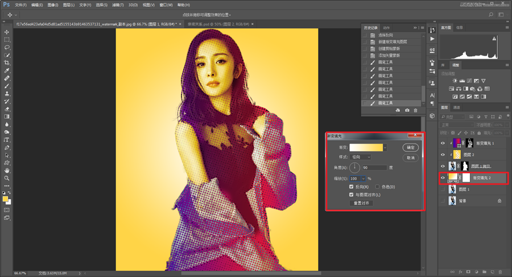Select the Hand tool

click(x=7, y=170)
